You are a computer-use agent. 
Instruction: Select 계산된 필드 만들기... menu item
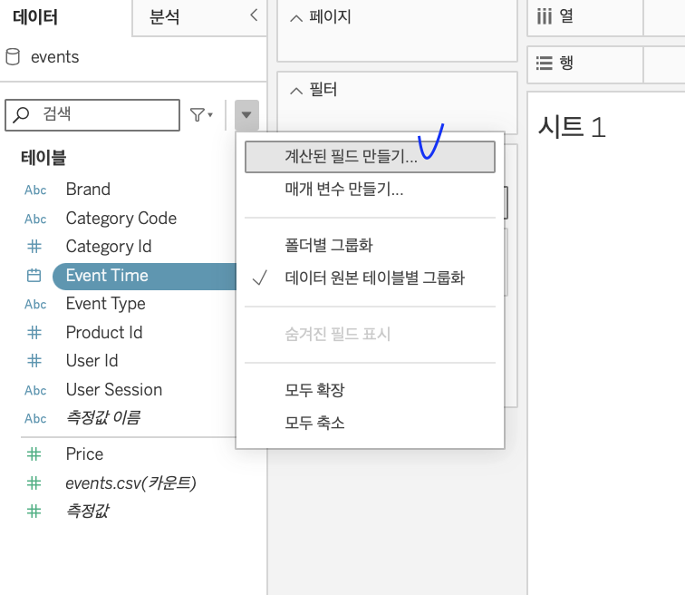pos(370,157)
